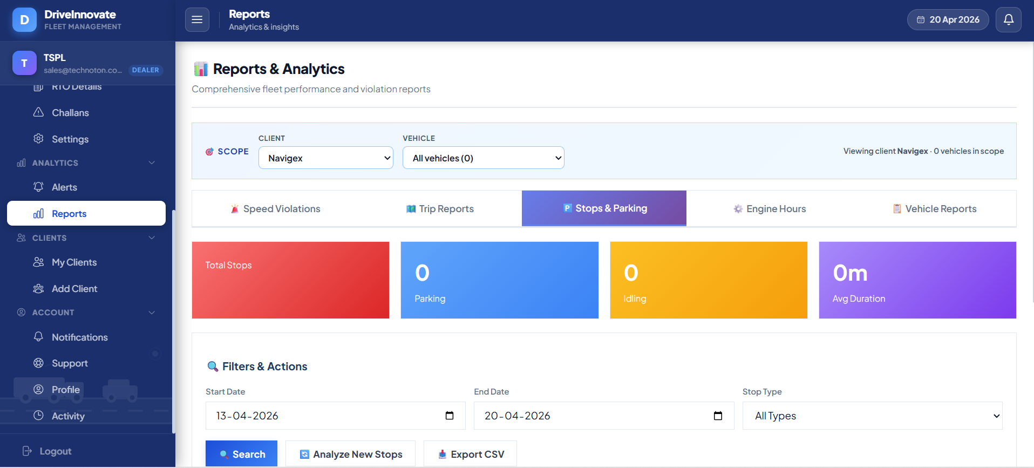Switch to Trip Reports tab

tap(440, 209)
